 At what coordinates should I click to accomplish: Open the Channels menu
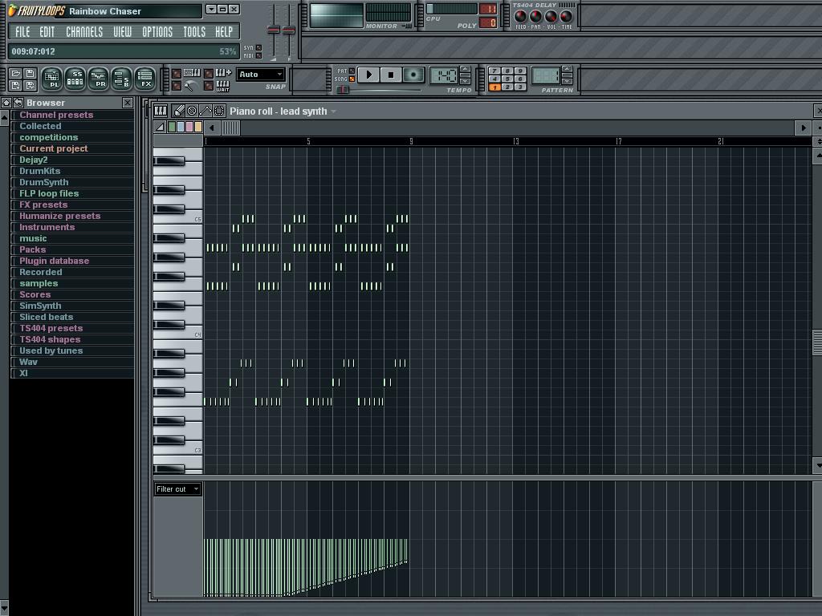(x=83, y=32)
